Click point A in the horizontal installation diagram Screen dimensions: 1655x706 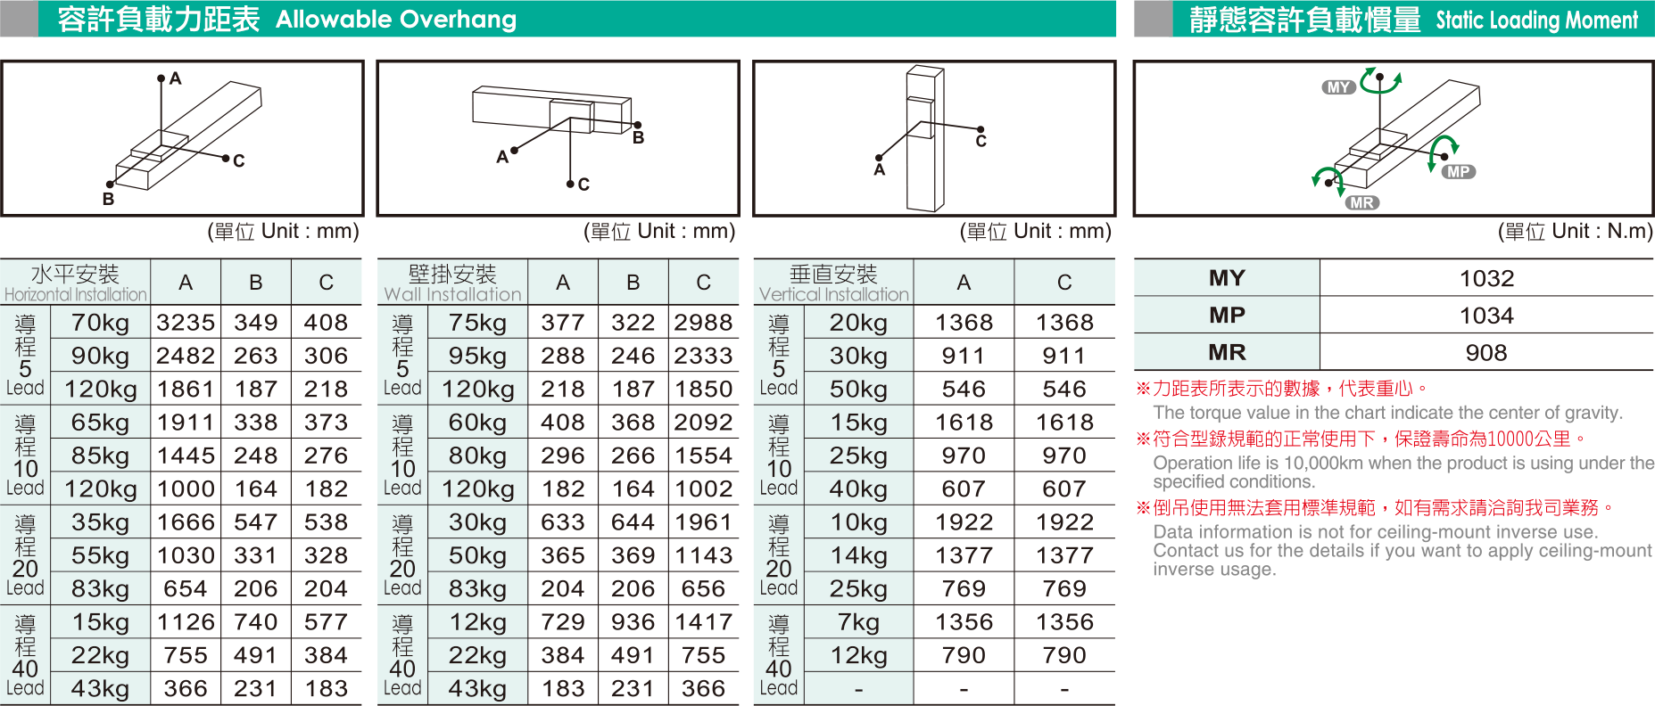(x=161, y=78)
